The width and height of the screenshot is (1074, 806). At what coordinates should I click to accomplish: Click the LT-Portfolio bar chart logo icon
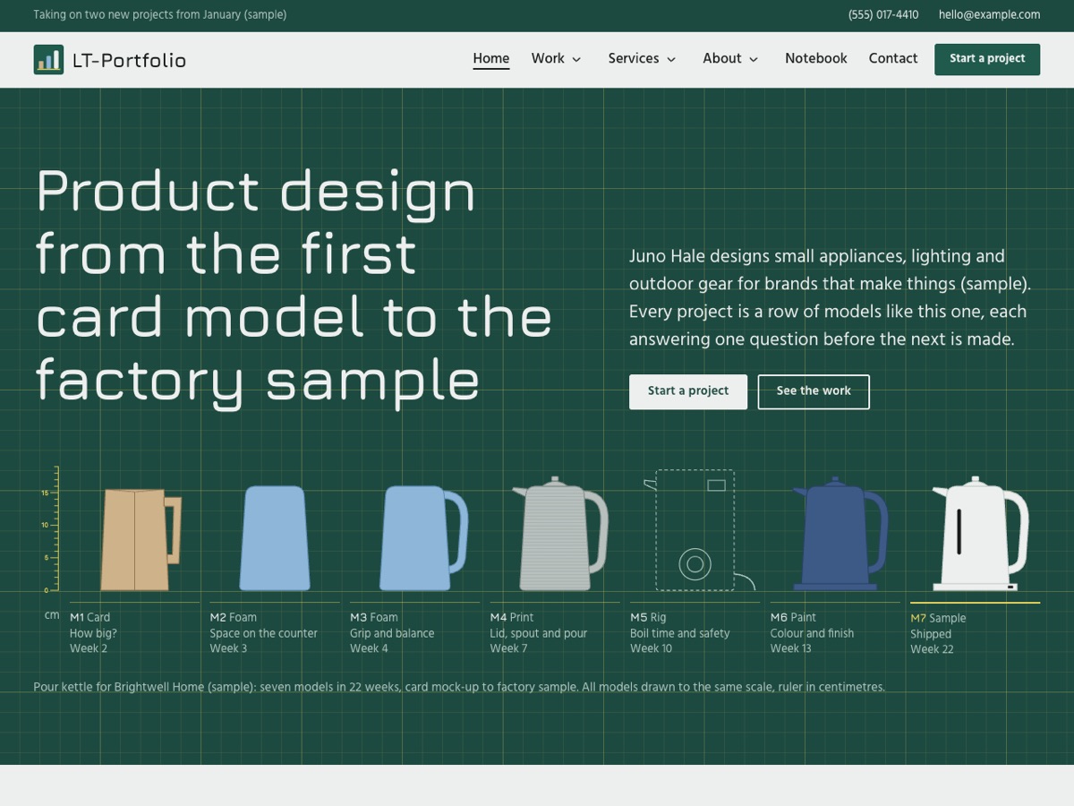coord(48,60)
